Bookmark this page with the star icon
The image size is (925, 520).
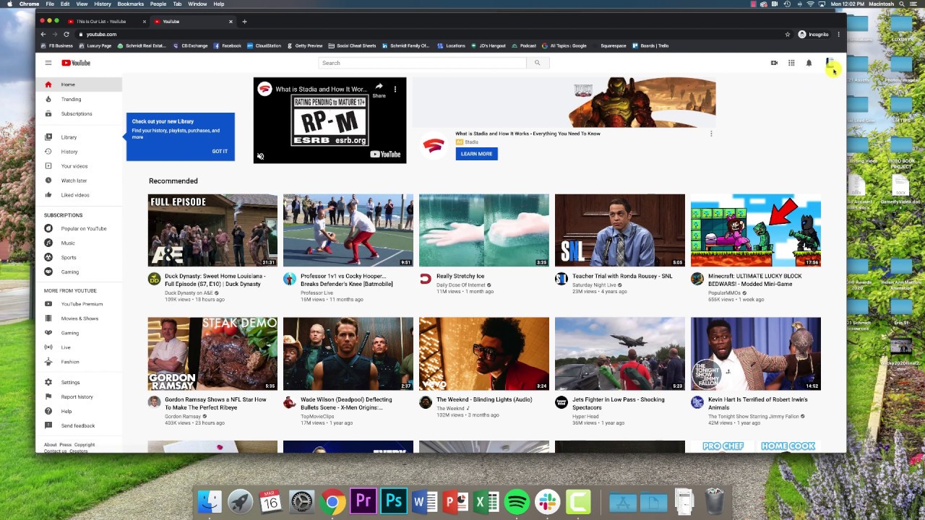788,34
